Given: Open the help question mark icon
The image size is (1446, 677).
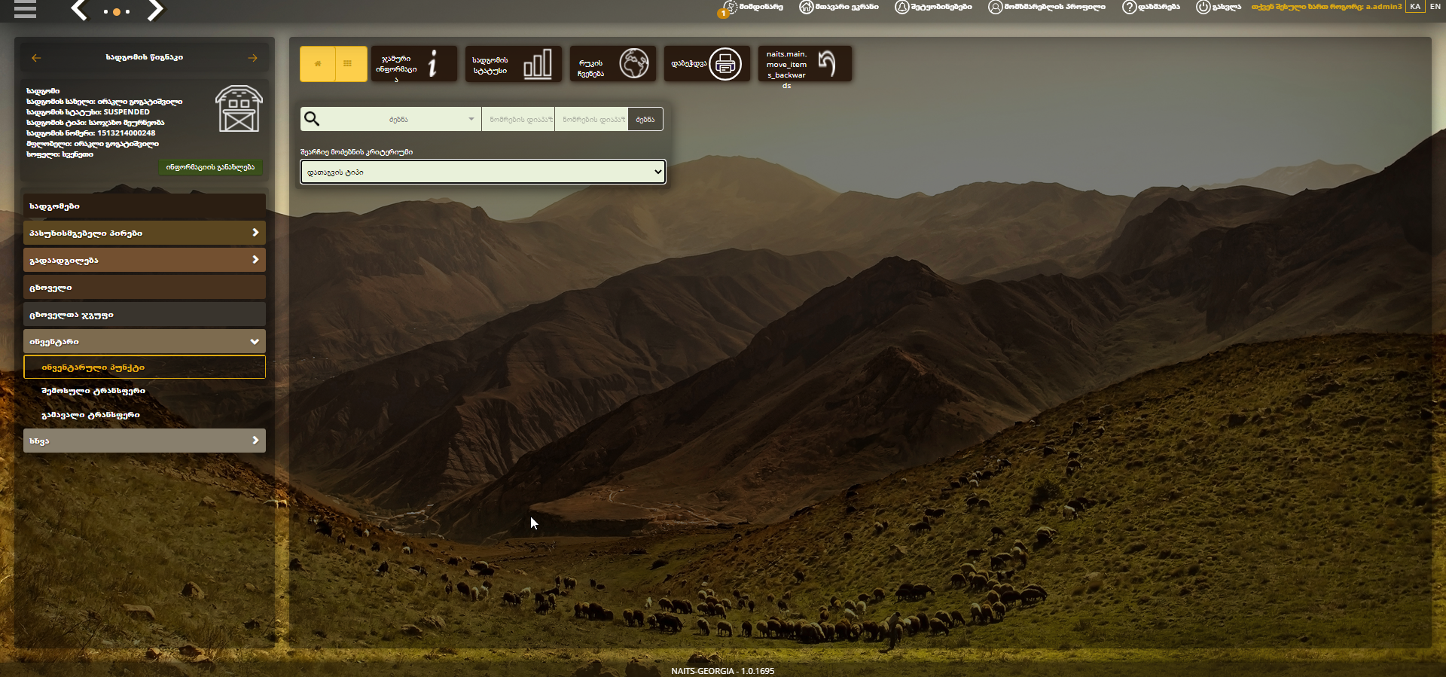Looking at the screenshot, I should pyautogui.click(x=1129, y=7).
